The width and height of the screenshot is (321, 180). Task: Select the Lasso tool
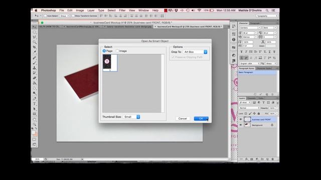[x=35, y=37]
